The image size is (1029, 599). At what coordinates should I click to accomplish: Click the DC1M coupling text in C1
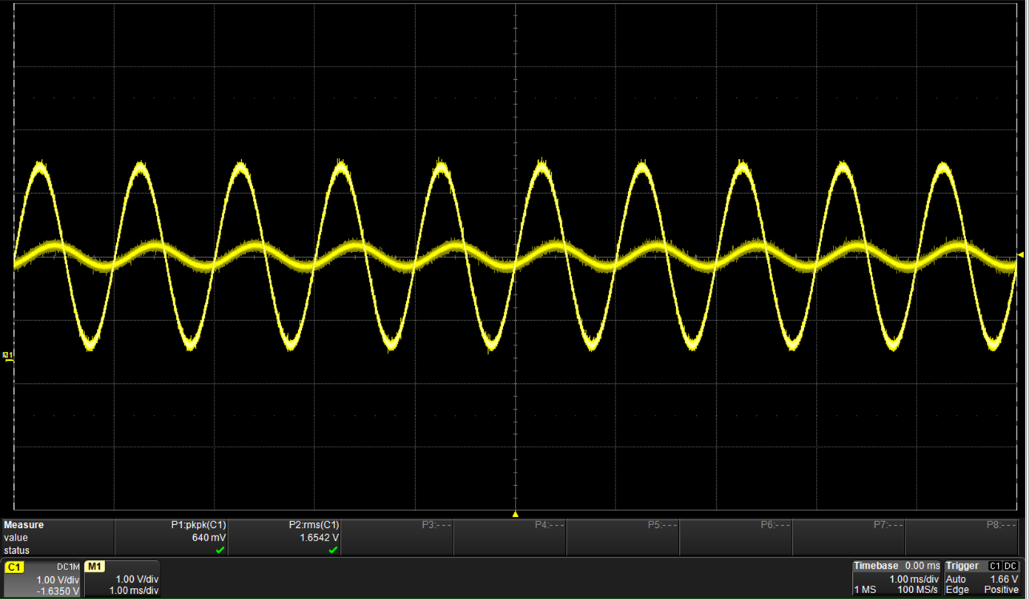67,567
